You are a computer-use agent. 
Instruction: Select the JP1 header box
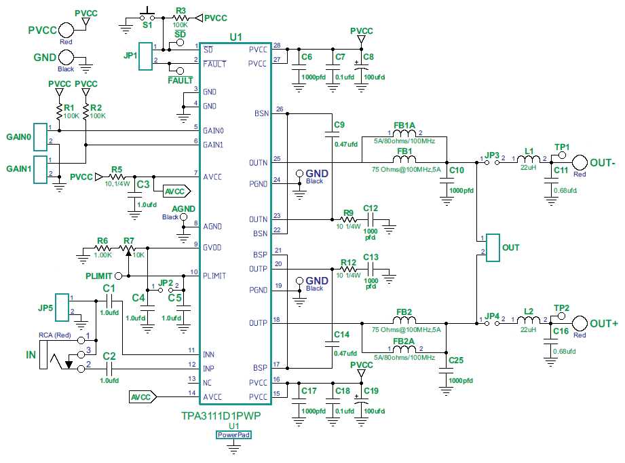click(145, 56)
